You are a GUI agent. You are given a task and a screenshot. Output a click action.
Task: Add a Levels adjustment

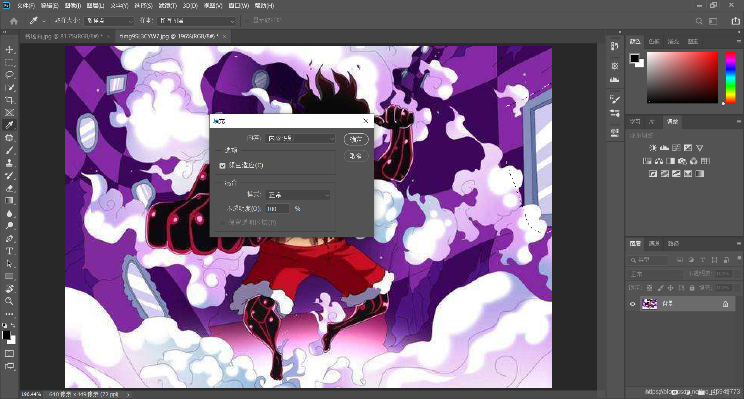pyautogui.click(x=665, y=148)
